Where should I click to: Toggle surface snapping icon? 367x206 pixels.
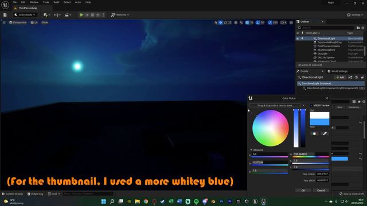coord(241,22)
